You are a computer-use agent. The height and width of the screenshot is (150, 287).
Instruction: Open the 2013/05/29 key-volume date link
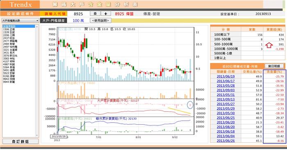pos(225,109)
